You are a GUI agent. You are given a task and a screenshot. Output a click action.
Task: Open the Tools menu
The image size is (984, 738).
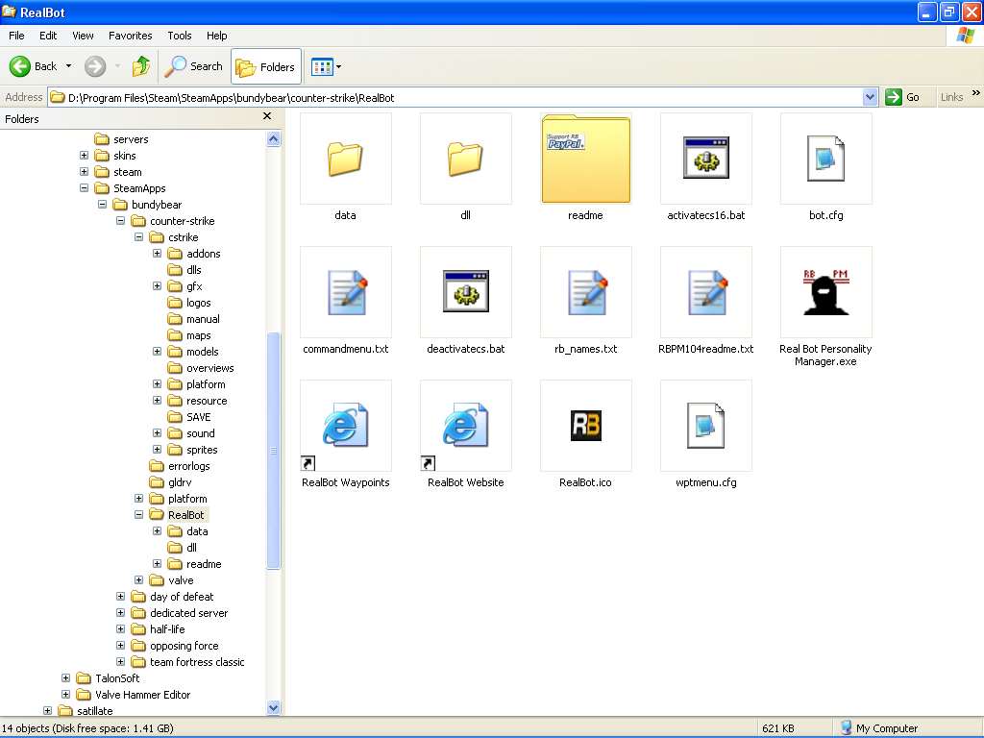[180, 36]
